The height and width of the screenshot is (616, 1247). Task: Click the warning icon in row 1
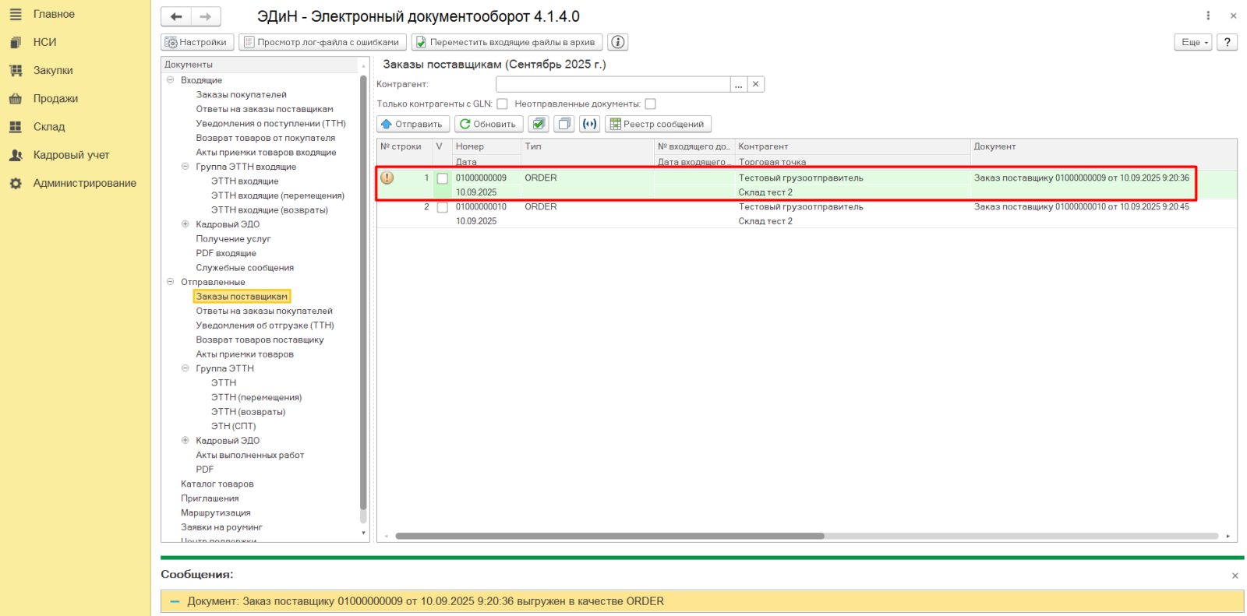coord(387,178)
